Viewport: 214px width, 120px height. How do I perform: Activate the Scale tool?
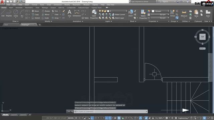tap(45, 18)
